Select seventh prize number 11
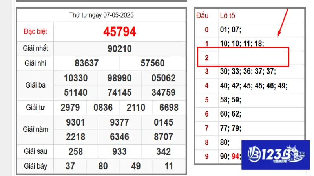The height and width of the screenshot is (176, 314). tap(169, 166)
